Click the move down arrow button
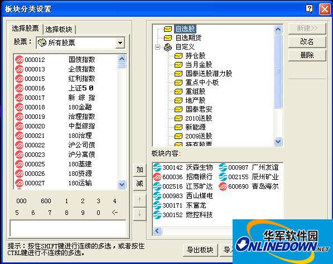 click(139, 214)
